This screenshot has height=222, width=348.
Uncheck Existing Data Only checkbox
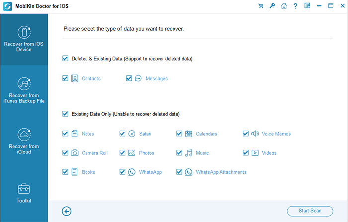65,114
